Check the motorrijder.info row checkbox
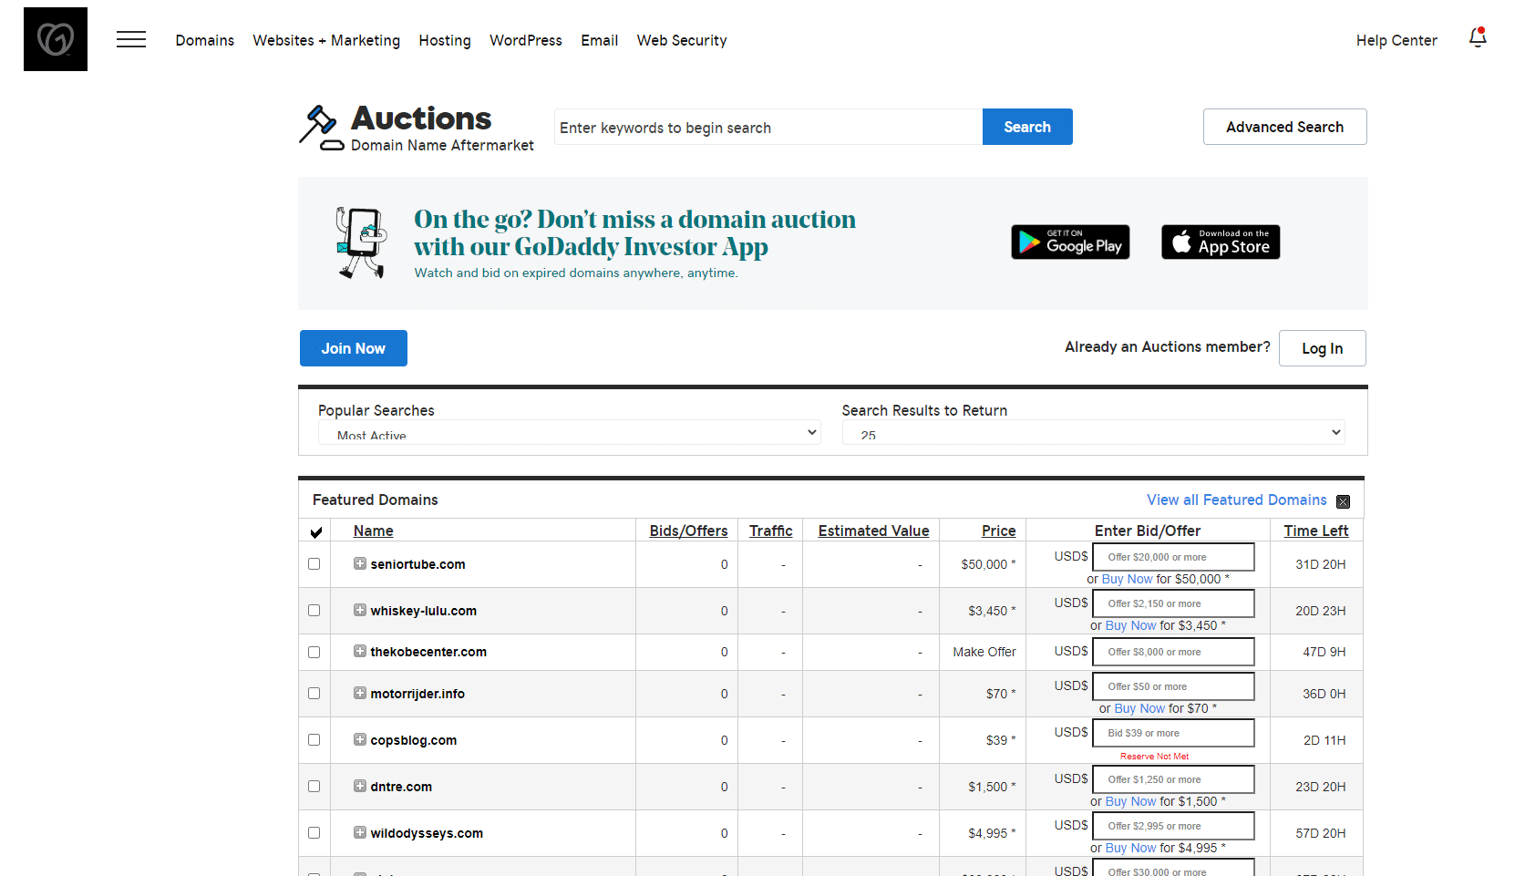 pos(314,694)
